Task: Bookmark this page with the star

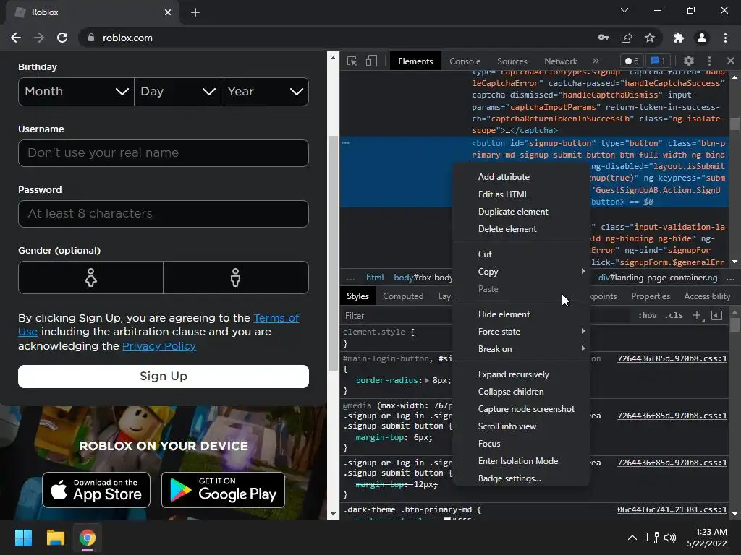Action: tap(650, 38)
